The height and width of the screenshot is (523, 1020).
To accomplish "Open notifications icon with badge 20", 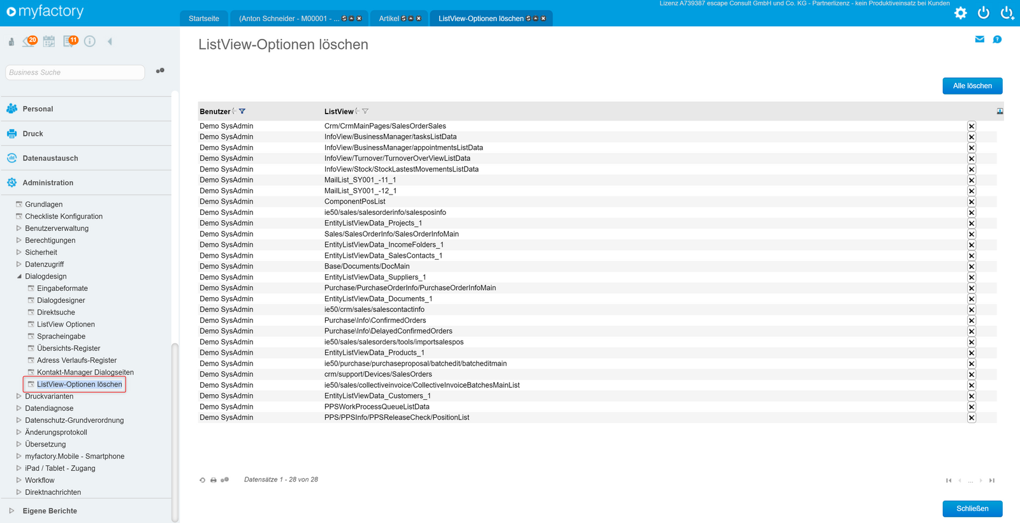I will 30,41.
